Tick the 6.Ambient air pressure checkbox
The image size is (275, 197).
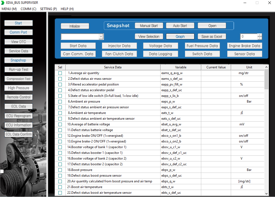click(x=60, y=101)
